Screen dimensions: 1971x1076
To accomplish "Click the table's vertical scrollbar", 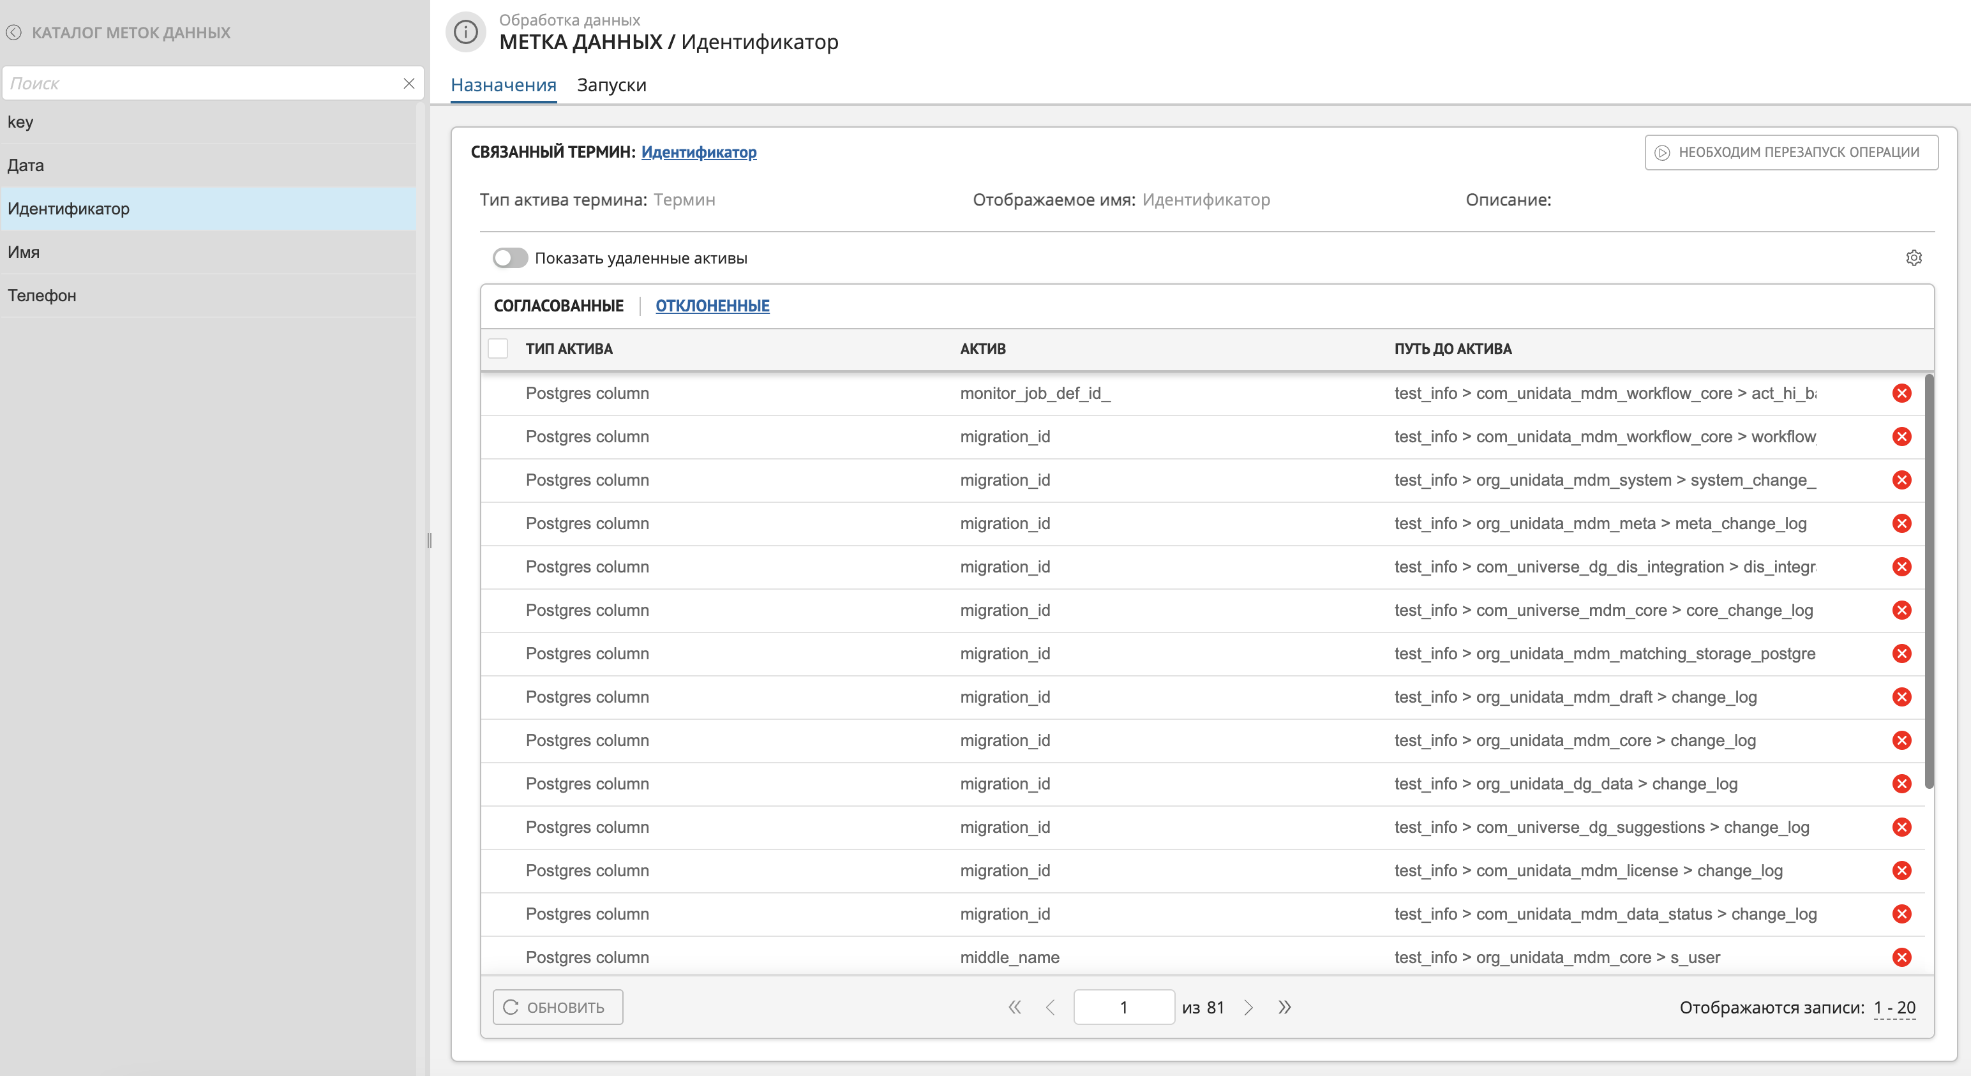I will click(x=1929, y=581).
